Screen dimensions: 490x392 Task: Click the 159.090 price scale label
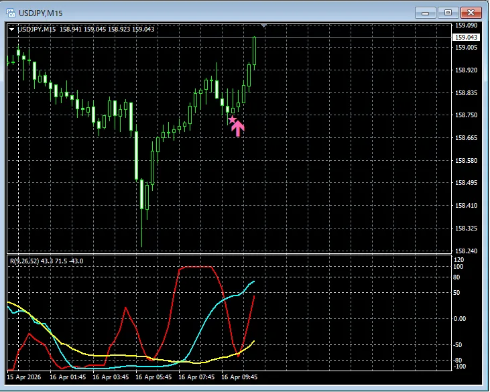[x=467, y=25]
